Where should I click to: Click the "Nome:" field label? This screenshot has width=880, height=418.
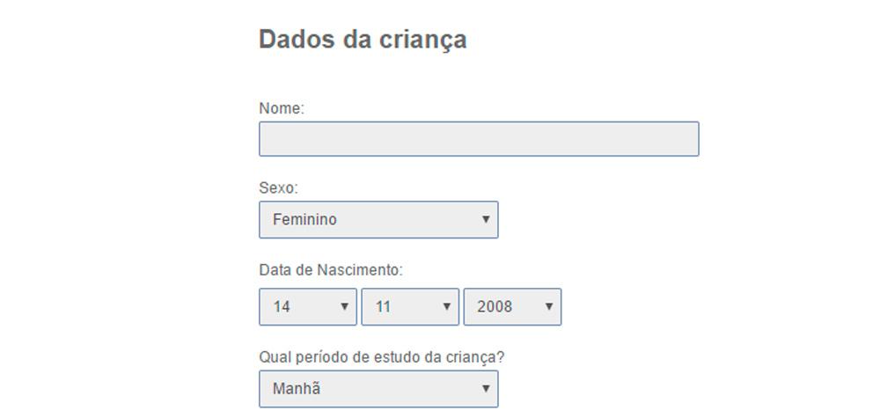click(x=282, y=108)
